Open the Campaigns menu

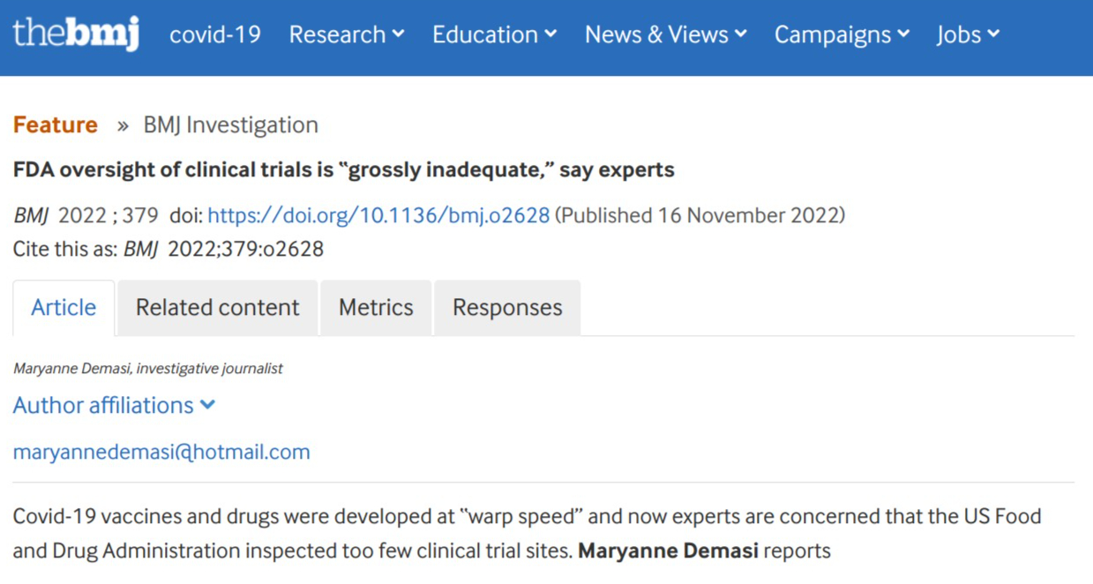click(x=842, y=34)
